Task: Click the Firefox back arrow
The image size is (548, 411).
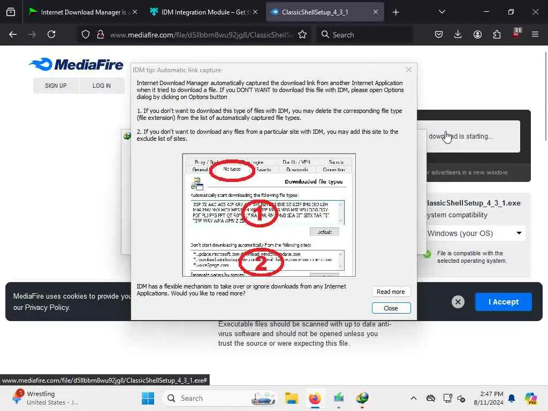Action: 13,34
